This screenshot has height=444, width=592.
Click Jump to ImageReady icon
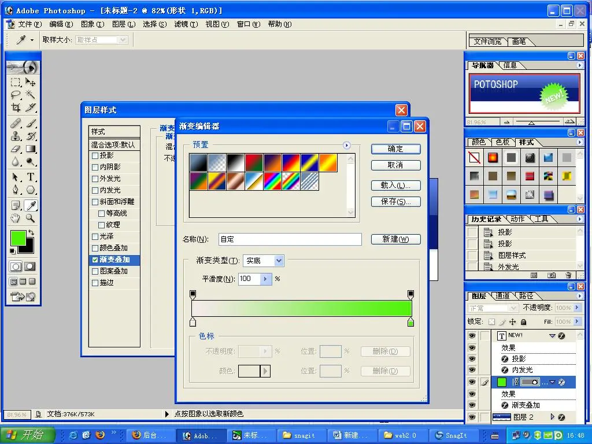click(x=23, y=297)
